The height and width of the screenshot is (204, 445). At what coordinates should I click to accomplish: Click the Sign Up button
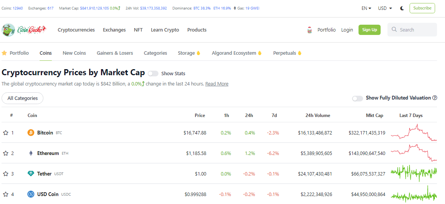pyautogui.click(x=370, y=30)
